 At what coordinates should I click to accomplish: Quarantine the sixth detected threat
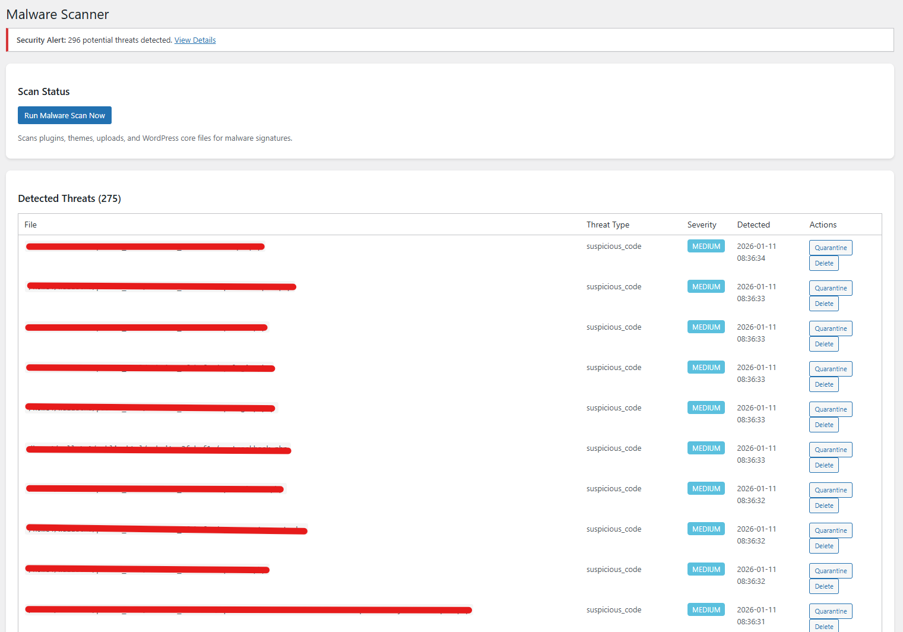pos(830,449)
